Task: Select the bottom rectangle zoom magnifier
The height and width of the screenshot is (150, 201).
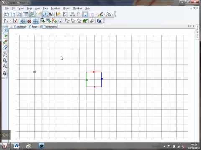Action: click(5, 73)
